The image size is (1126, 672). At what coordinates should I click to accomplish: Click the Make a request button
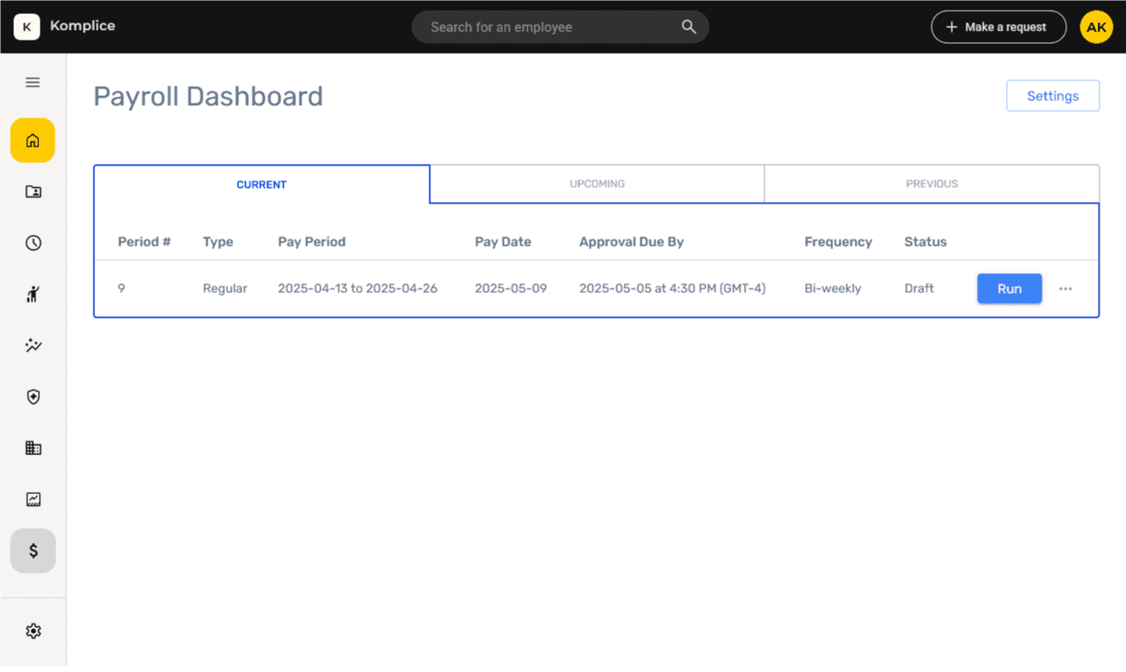click(x=999, y=26)
